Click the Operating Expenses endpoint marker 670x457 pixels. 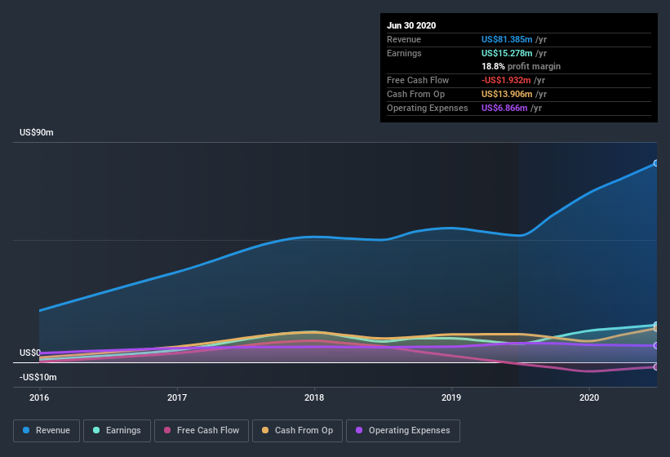(656, 345)
